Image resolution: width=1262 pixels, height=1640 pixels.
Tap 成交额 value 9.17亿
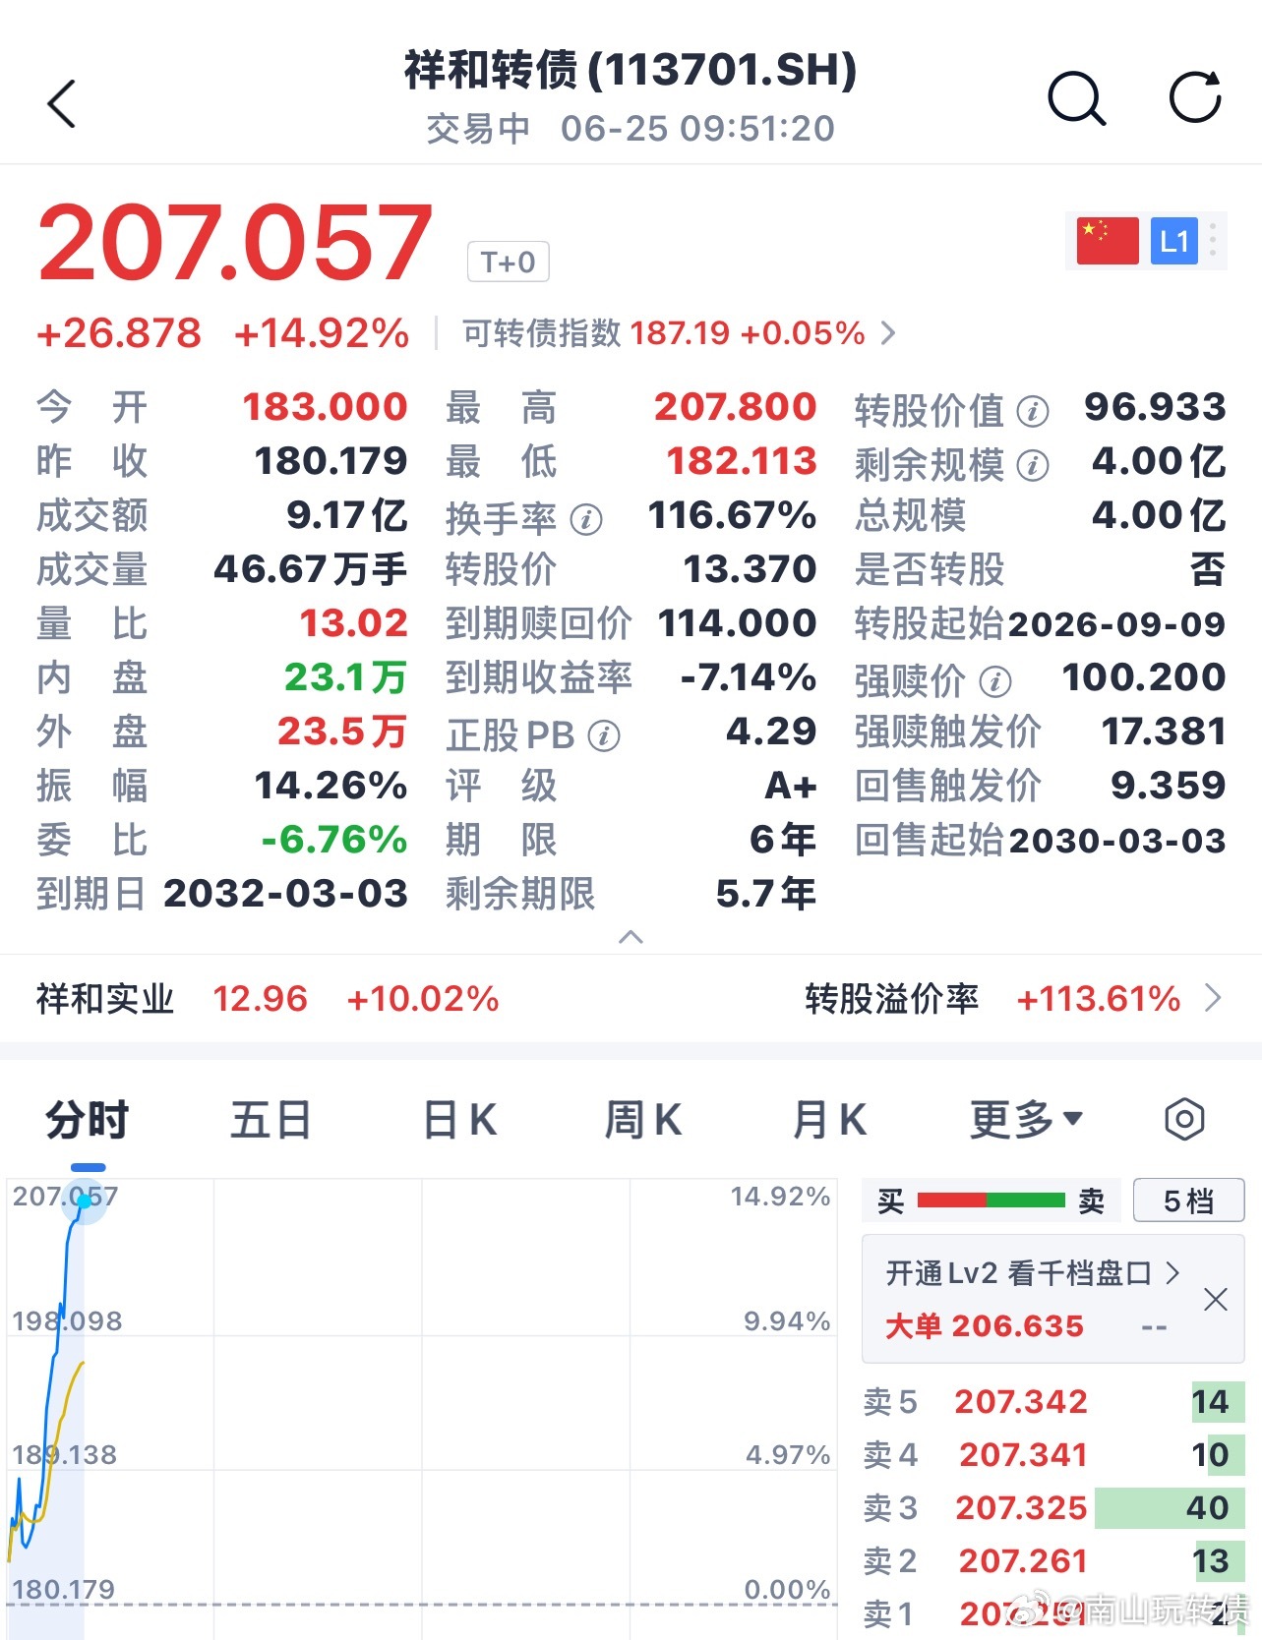(347, 514)
